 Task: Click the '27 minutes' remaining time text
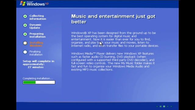pos(36,67)
